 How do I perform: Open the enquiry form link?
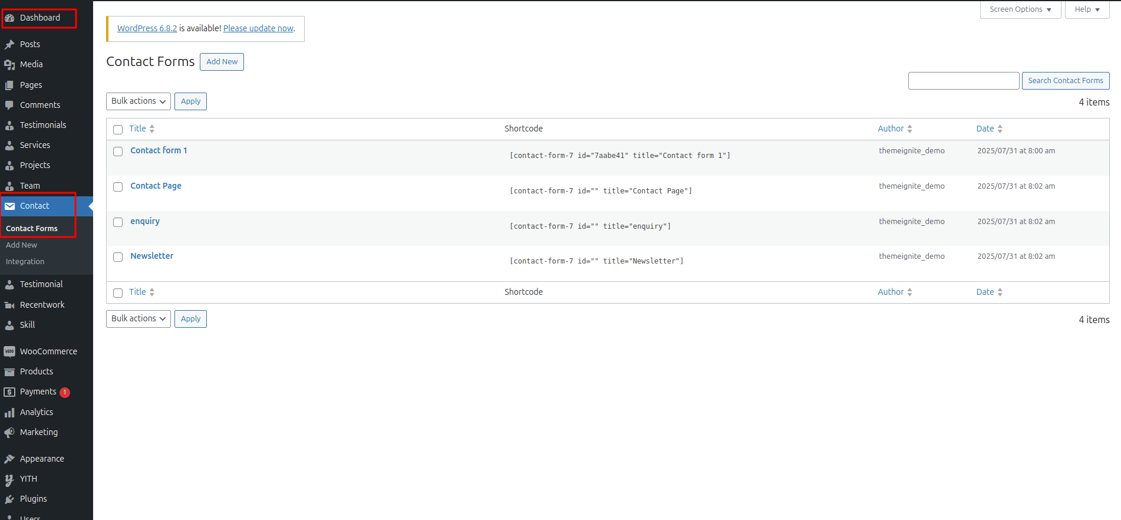pyautogui.click(x=145, y=221)
